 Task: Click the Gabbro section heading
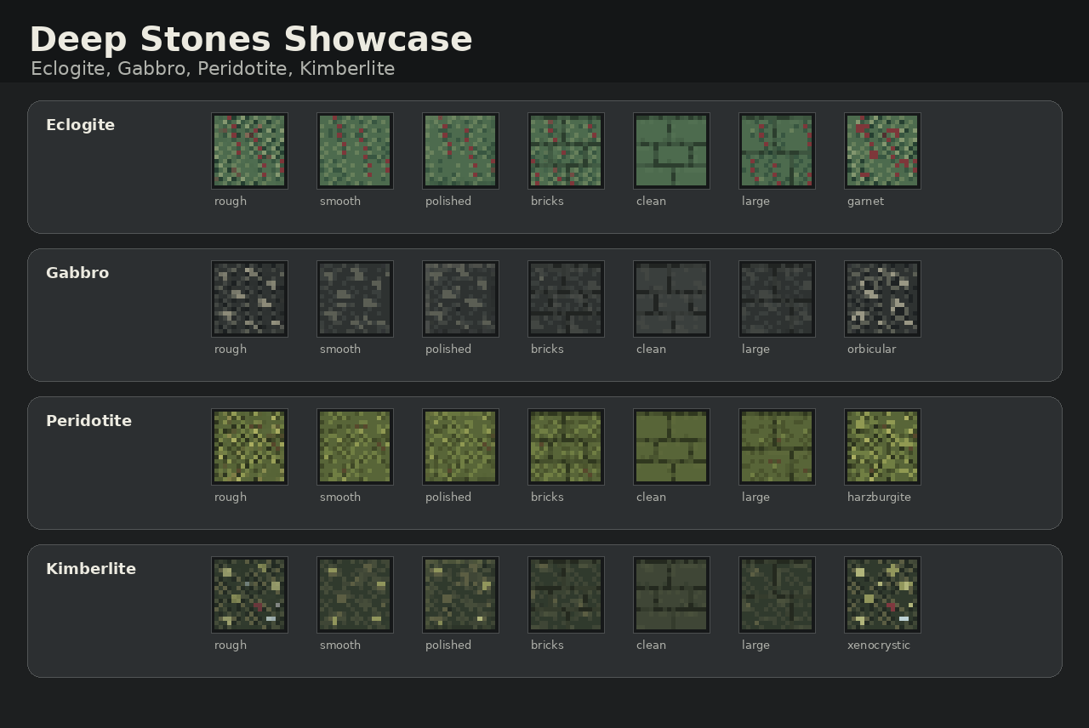pos(77,273)
